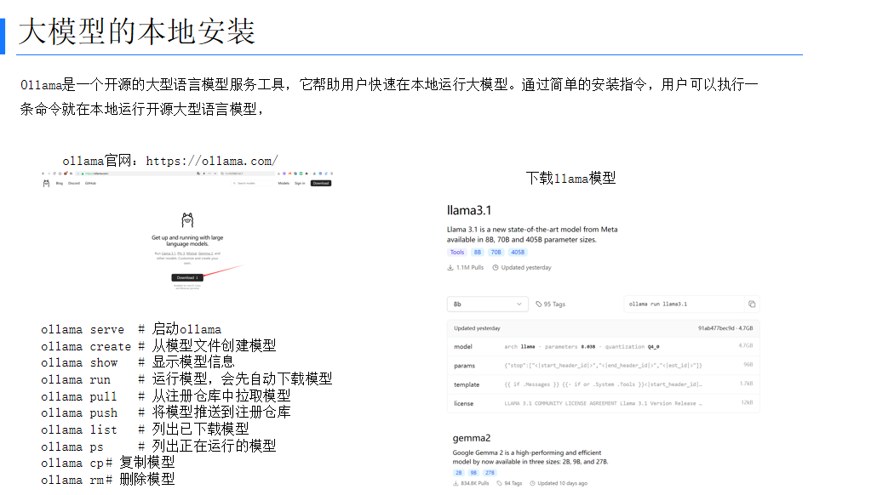Open GitHub in the Ollama site navbar
The width and height of the screenshot is (871, 495).
90,183
